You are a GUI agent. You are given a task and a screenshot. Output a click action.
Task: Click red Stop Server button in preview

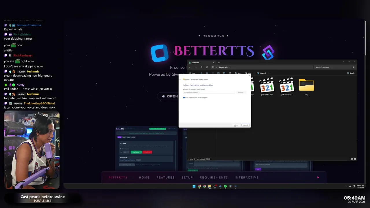pos(147,152)
